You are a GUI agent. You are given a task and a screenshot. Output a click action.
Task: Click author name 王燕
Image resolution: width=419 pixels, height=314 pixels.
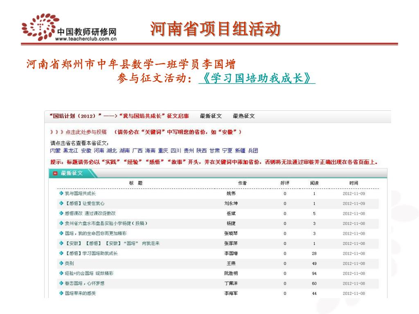coord(231,263)
